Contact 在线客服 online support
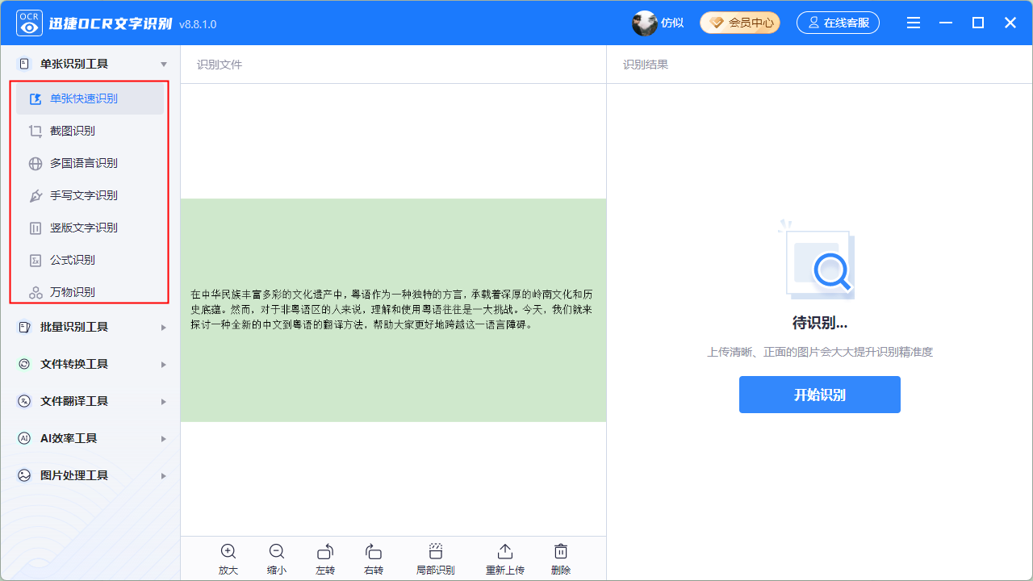 pos(838,23)
